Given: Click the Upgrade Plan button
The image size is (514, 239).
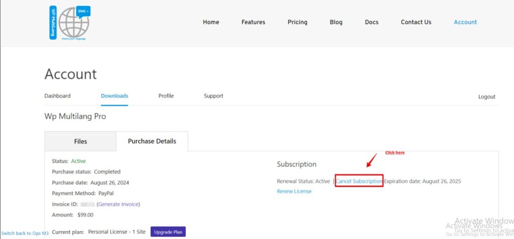Looking at the screenshot, I should (x=168, y=232).
